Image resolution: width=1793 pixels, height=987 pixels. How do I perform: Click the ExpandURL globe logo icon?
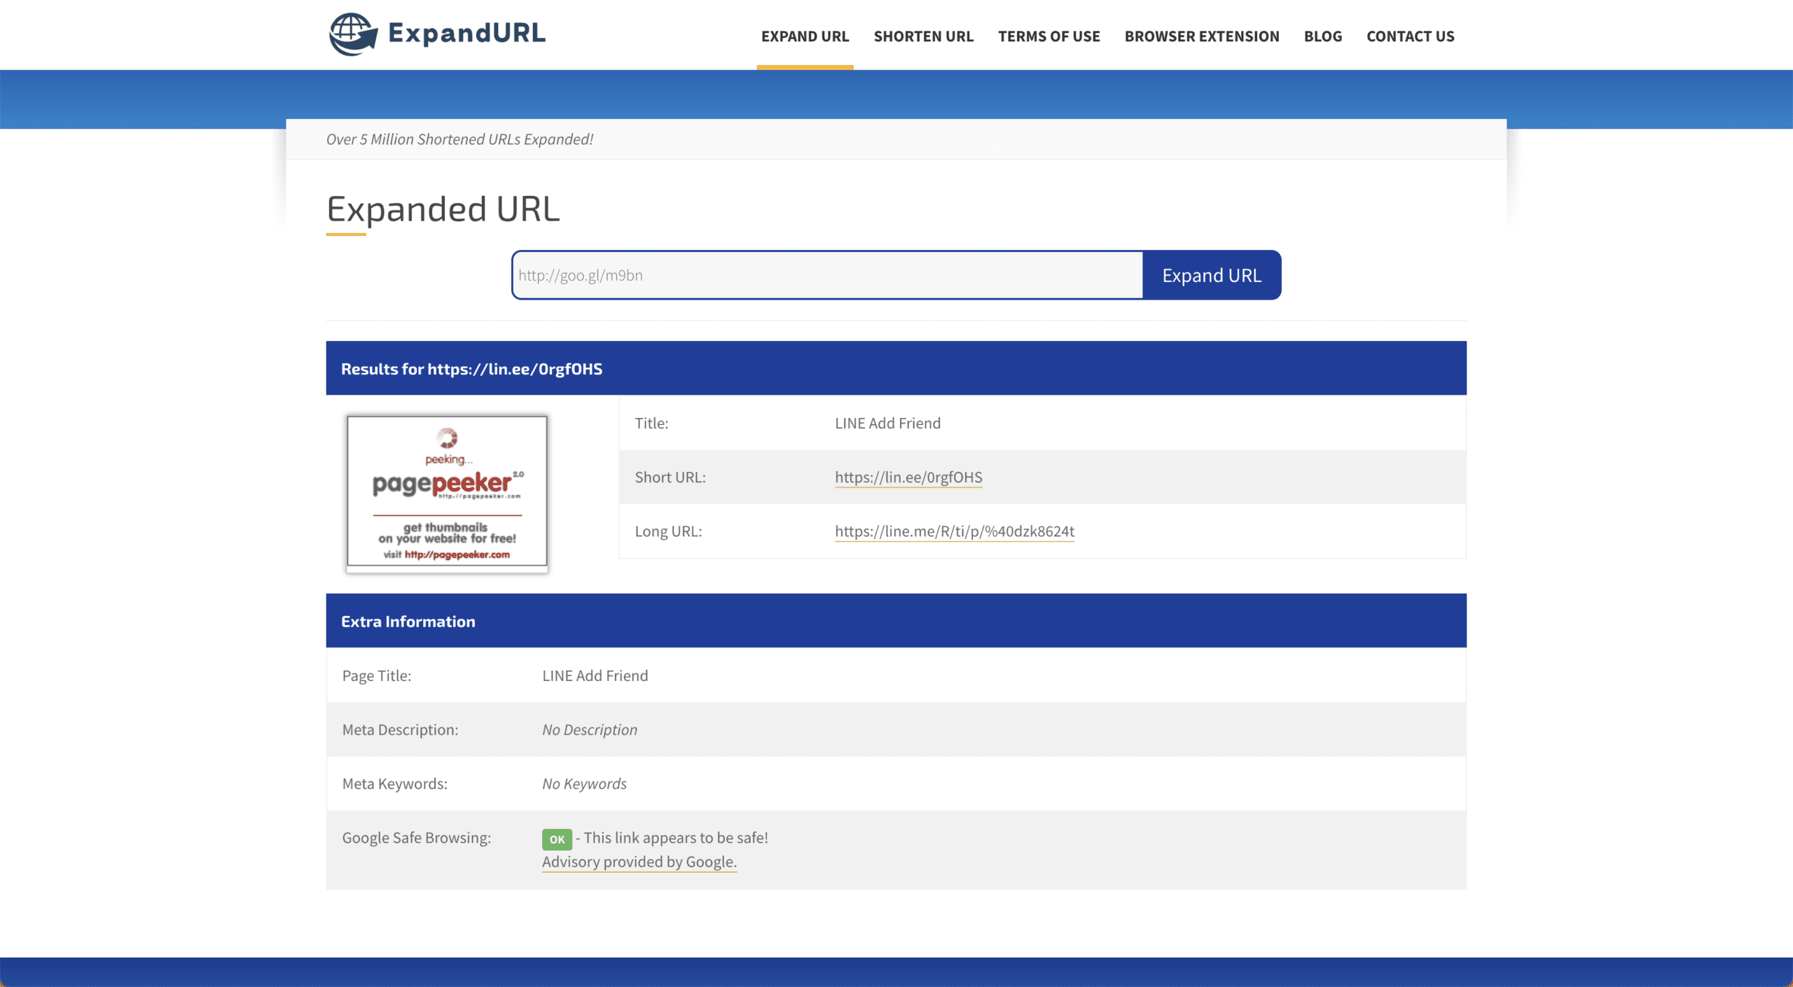coord(352,34)
